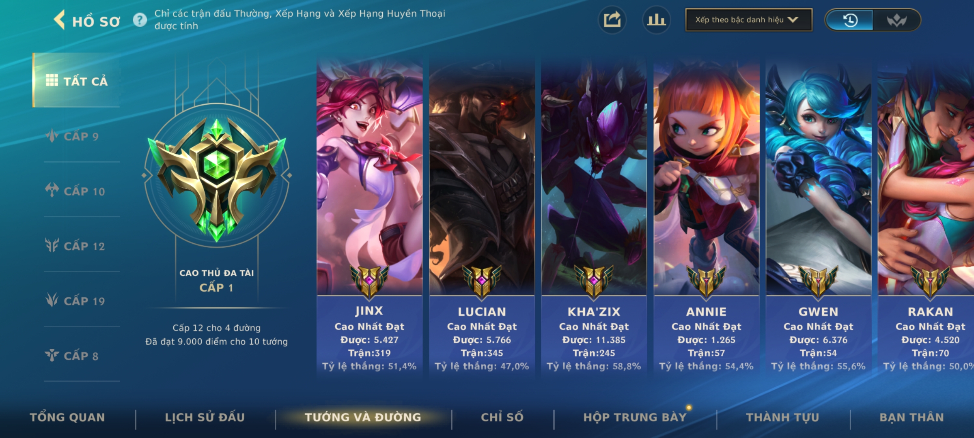Go back using the Hồ Sơ arrow
974x438 pixels.
60,20
